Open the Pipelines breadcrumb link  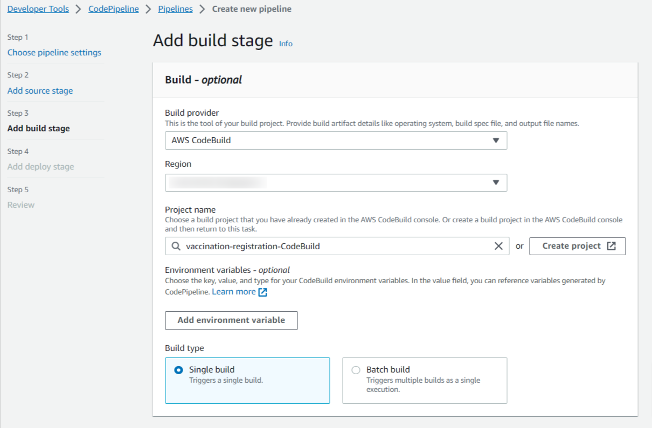point(176,9)
